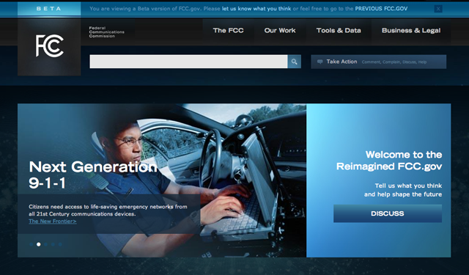
Task: Select the fifth carousel dot
Action: pyautogui.click(x=60, y=244)
